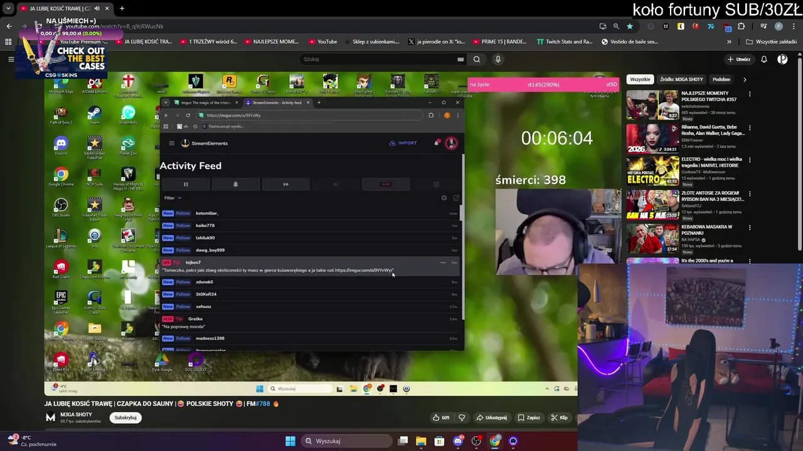Select the 'Podobne' filter chip

coord(721,80)
